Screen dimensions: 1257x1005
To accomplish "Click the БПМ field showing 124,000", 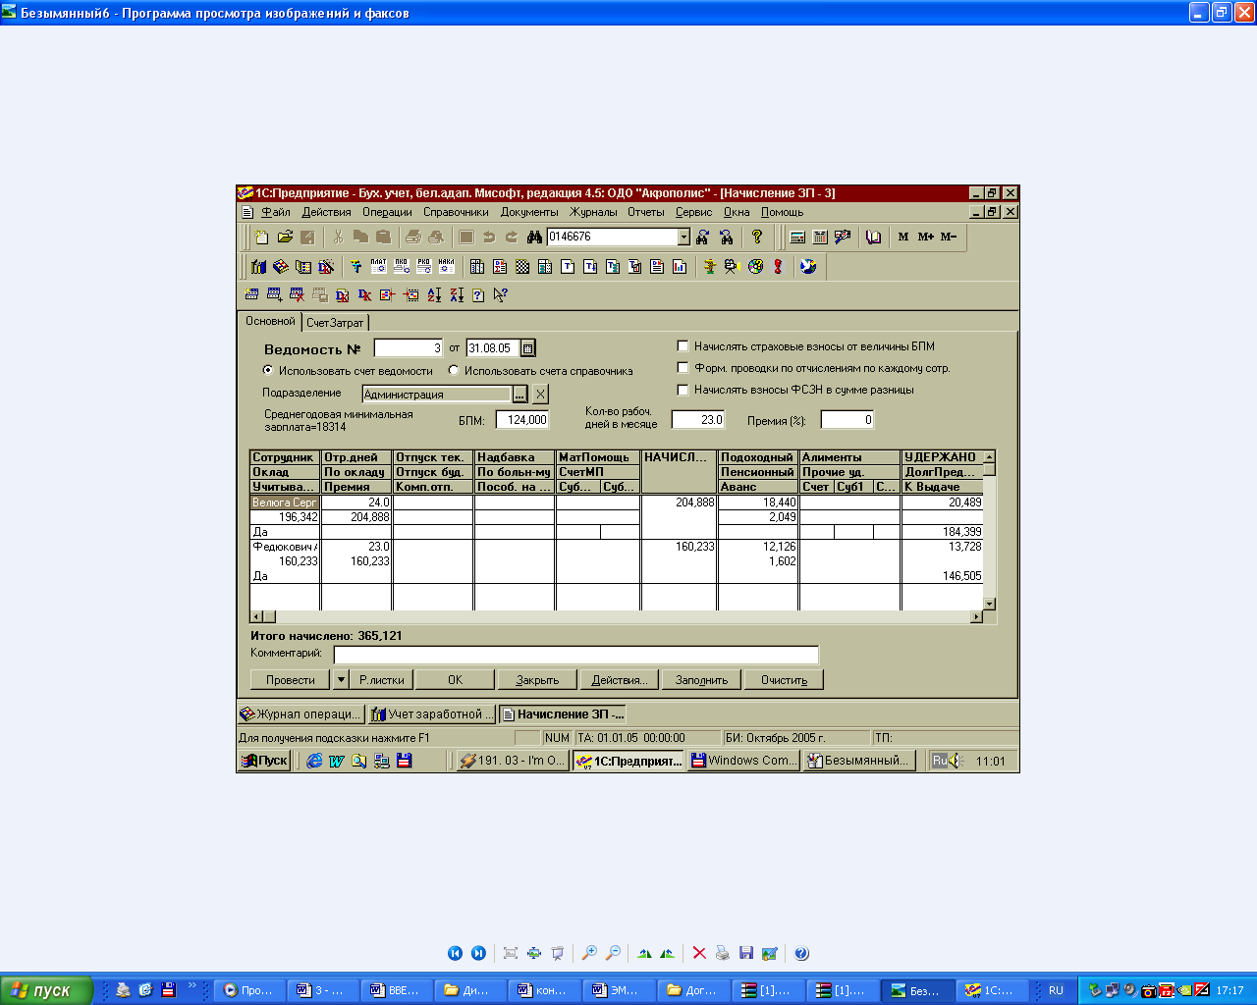I will point(522,419).
